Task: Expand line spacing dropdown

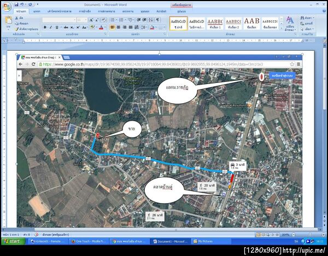Action: click(146, 27)
